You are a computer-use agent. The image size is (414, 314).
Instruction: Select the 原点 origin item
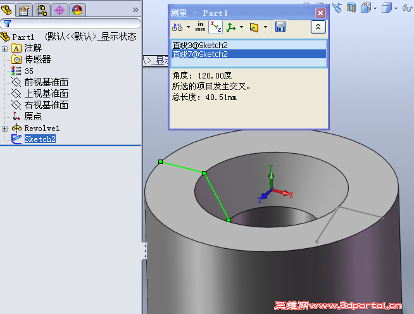point(33,116)
